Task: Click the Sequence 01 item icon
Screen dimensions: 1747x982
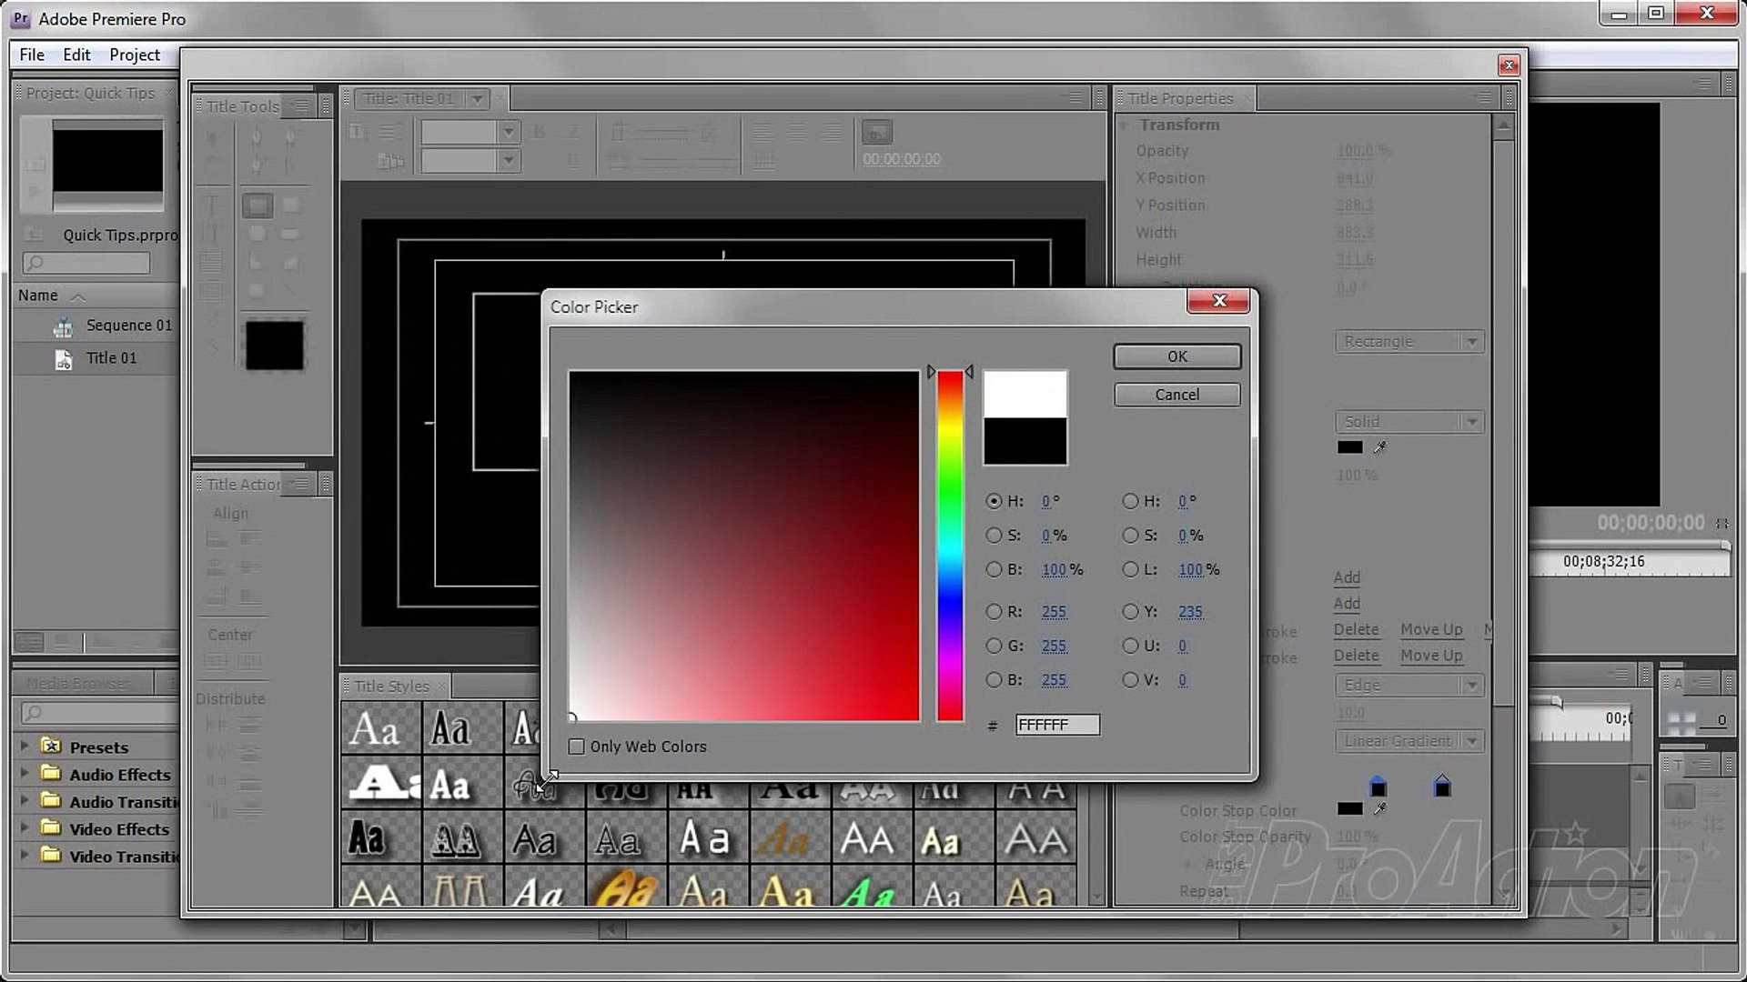Action: (x=64, y=326)
